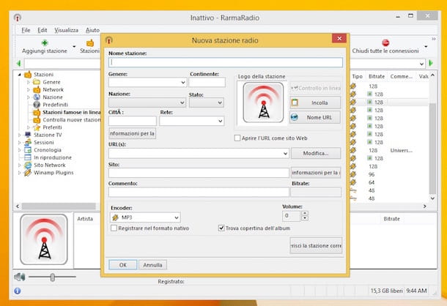447x306 pixels.
Task: Click the red Chiudi tutte le connessioni icon
Action: tap(385, 43)
